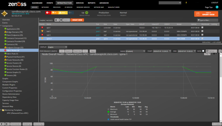Click the APIC device icon beside sandboxapicdc.cisco.com
Viewport: 222px width, 126px height.
(4, 13)
